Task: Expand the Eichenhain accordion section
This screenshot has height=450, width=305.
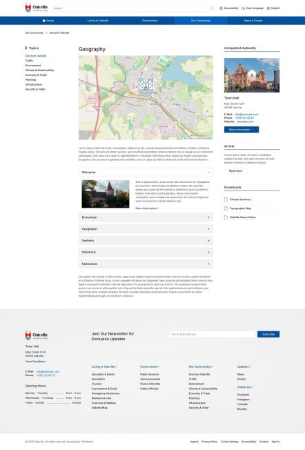Action: click(146, 217)
